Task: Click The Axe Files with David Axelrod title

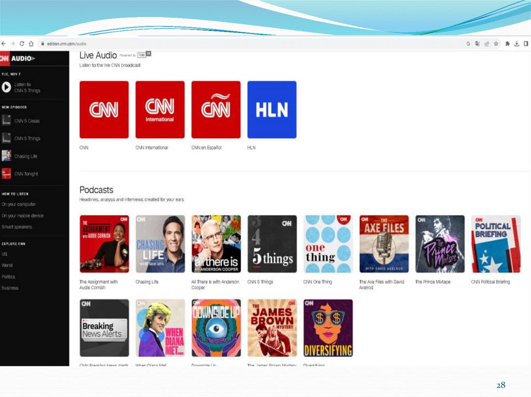Action: pos(382,284)
